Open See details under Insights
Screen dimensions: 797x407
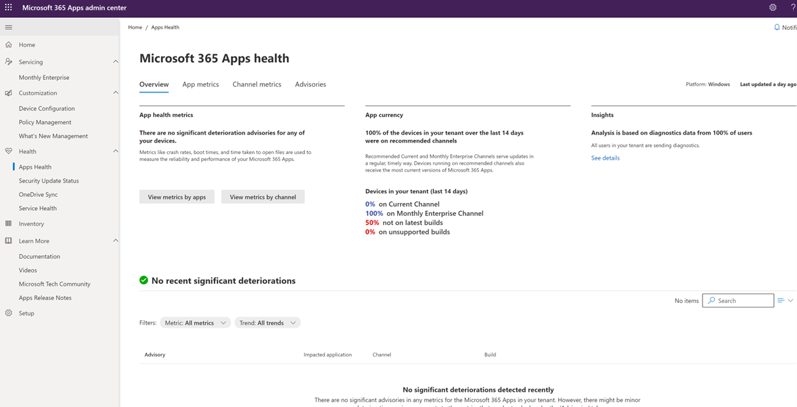click(605, 157)
